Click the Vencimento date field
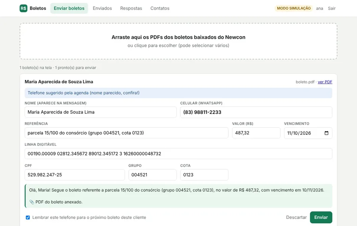Viewport: 357px width, 226px height. (x=308, y=133)
